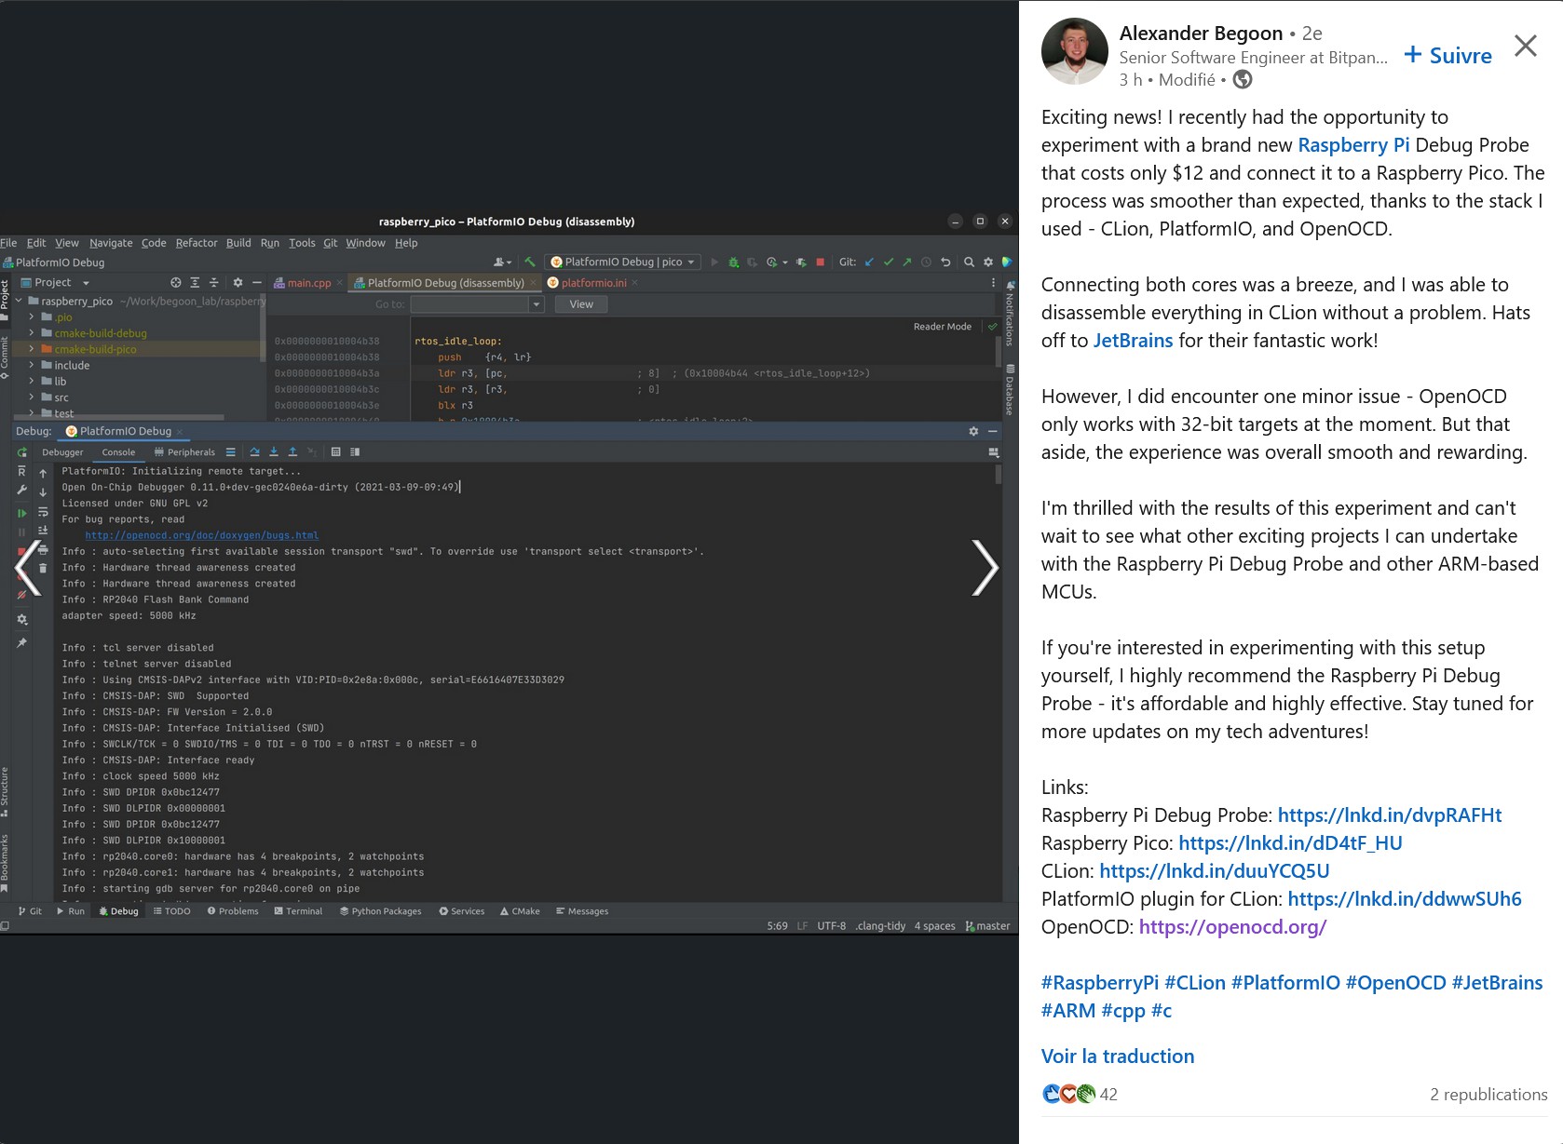
Task: Switch to the main.cpp editor tab
Action: (x=308, y=283)
